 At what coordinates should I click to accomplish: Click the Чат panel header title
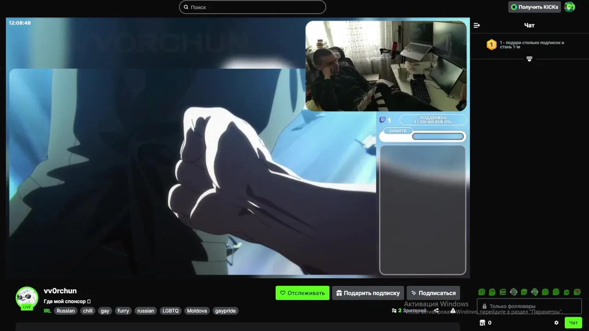[529, 25]
